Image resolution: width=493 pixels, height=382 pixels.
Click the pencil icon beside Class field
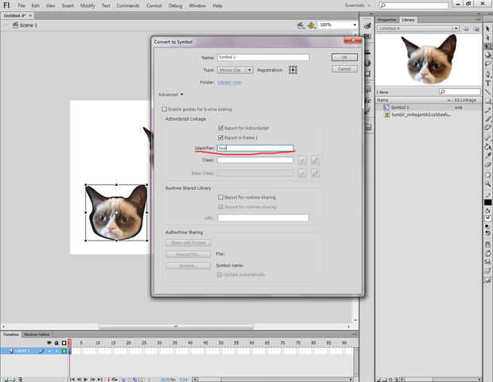click(x=315, y=160)
